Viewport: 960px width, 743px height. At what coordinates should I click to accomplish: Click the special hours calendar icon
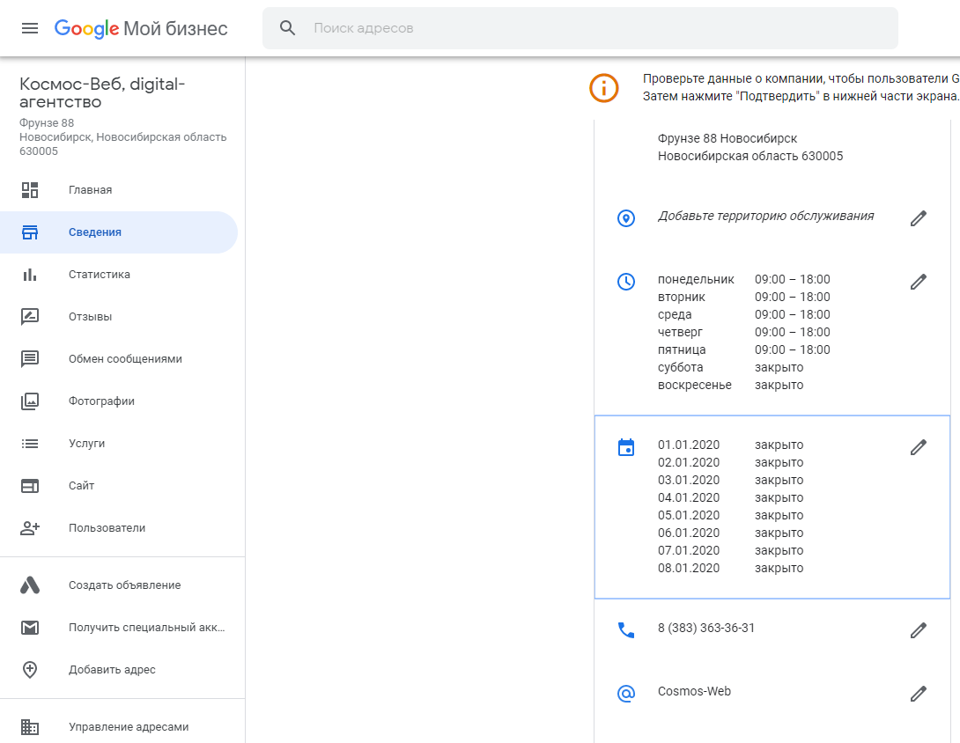tap(625, 447)
